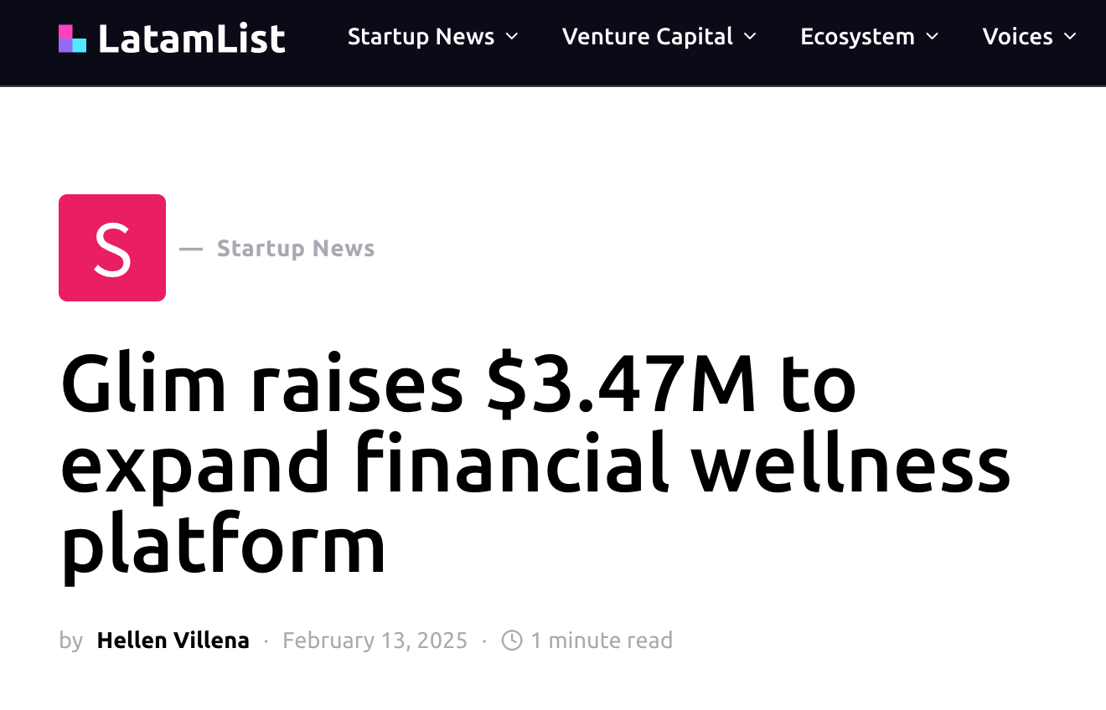Viewport: 1106px width, 710px height.
Task: Open the Venture Capital nav menu
Action: point(647,37)
